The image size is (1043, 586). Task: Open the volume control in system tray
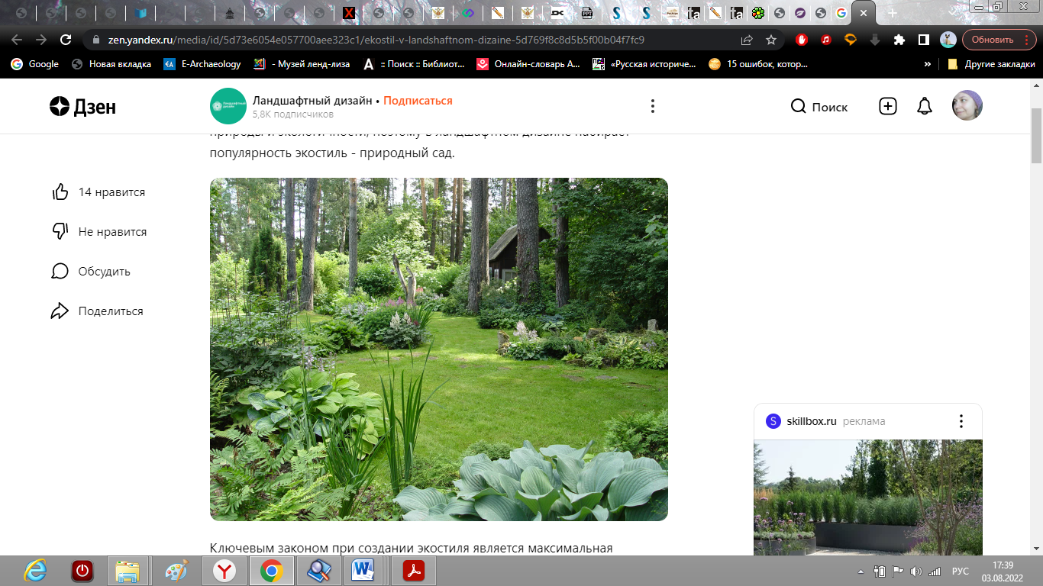(915, 572)
